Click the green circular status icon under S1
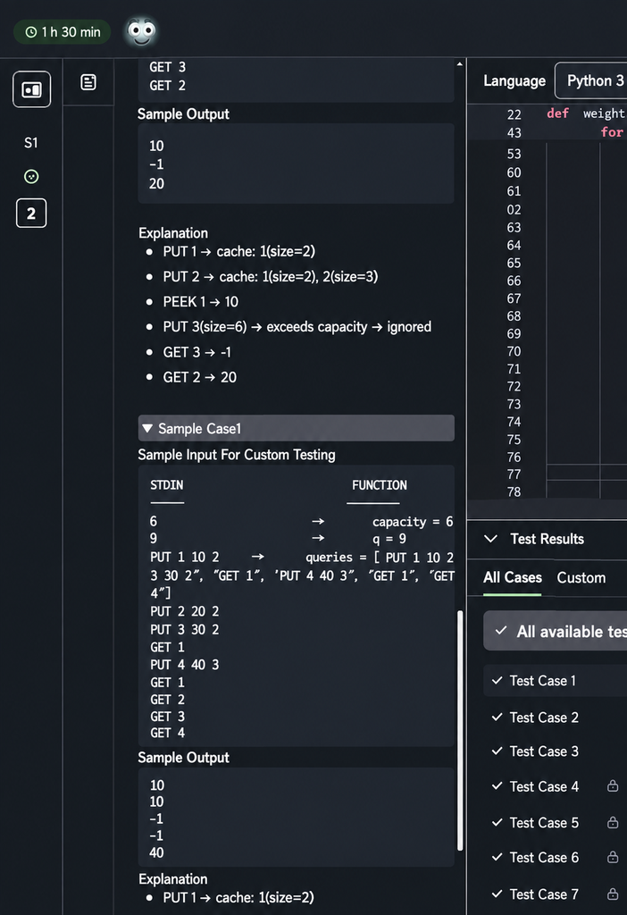627x915 pixels. 31,177
